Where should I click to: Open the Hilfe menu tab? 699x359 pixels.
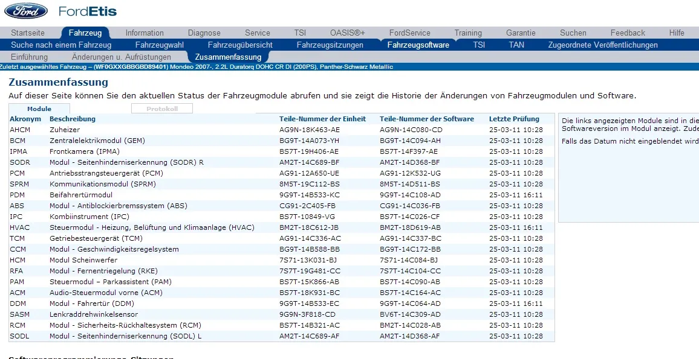[677, 33]
